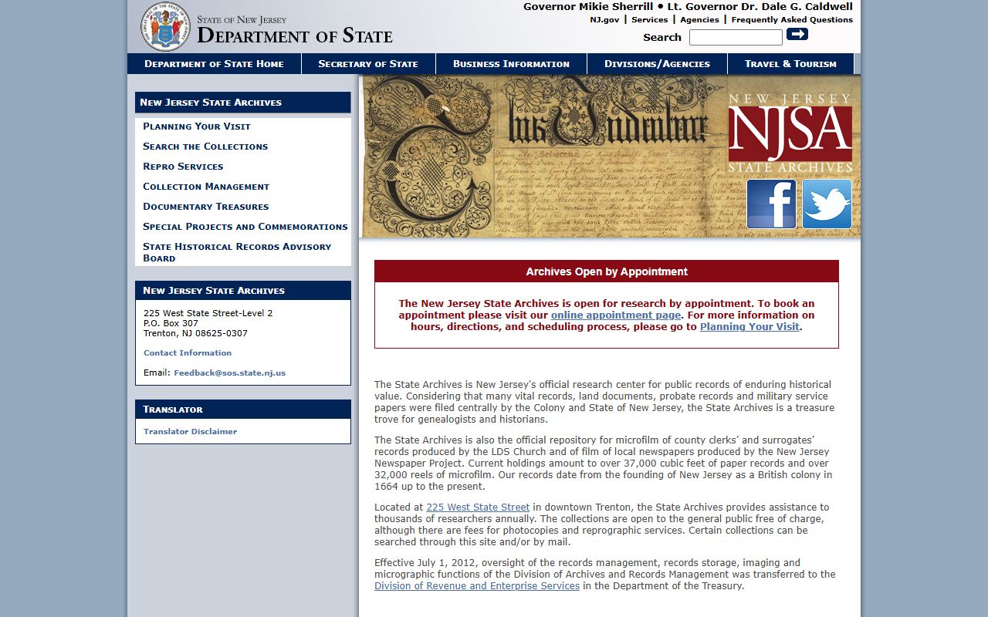Click inside the Search text field
Viewport: 988px width, 617px height.
point(735,38)
